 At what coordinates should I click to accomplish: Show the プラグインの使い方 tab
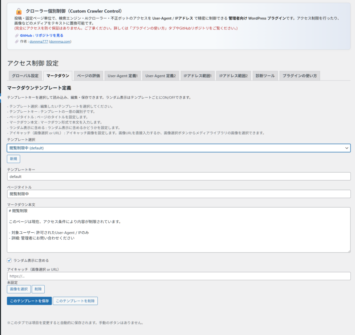pyautogui.click(x=300, y=76)
